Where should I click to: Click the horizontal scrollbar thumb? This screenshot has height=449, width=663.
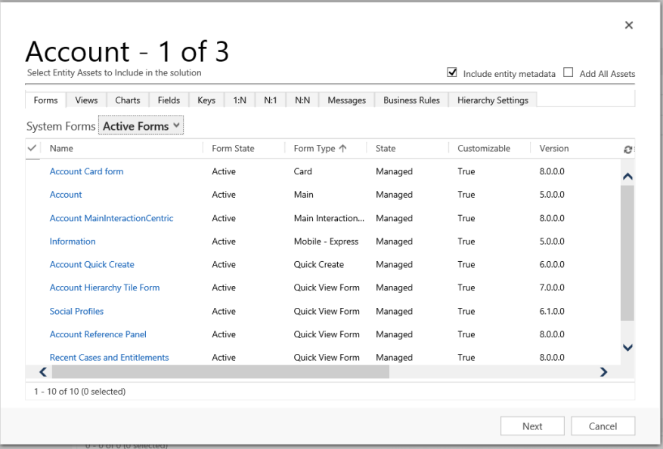[219, 372]
